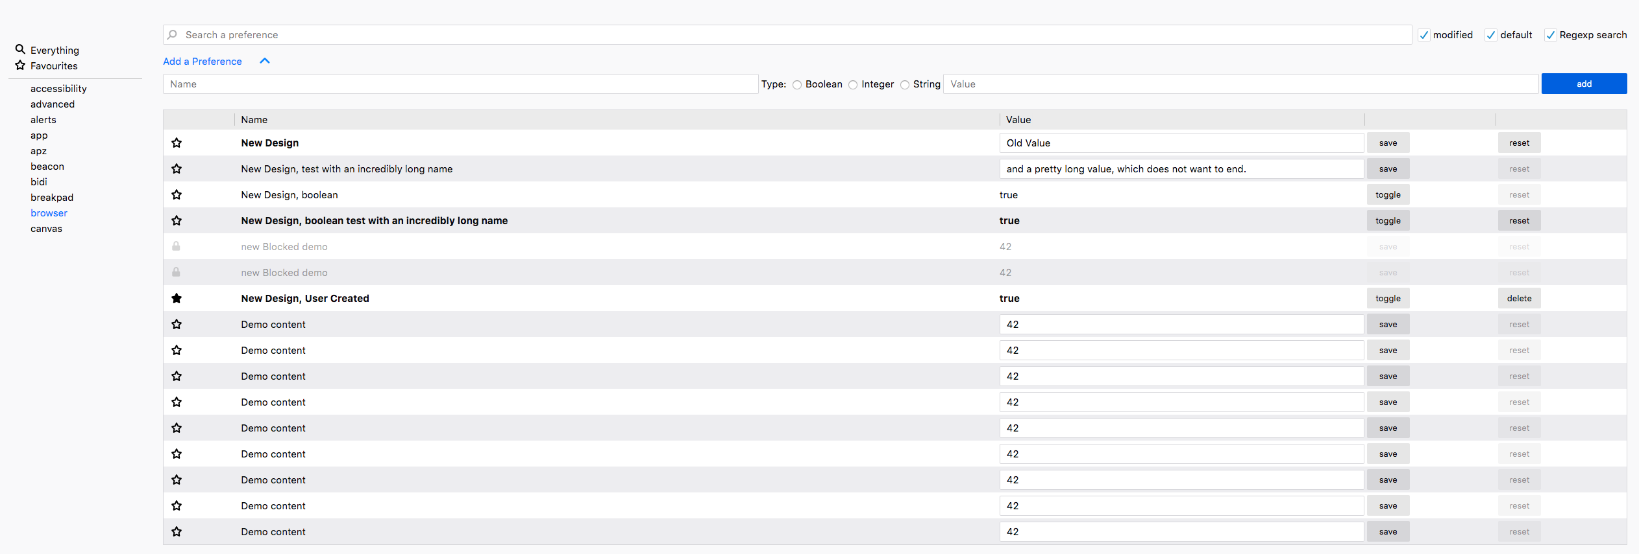Image resolution: width=1639 pixels, height=554 pixels.
Task: Click lock icon on first Blocked demo row
Action: (176, 246)
